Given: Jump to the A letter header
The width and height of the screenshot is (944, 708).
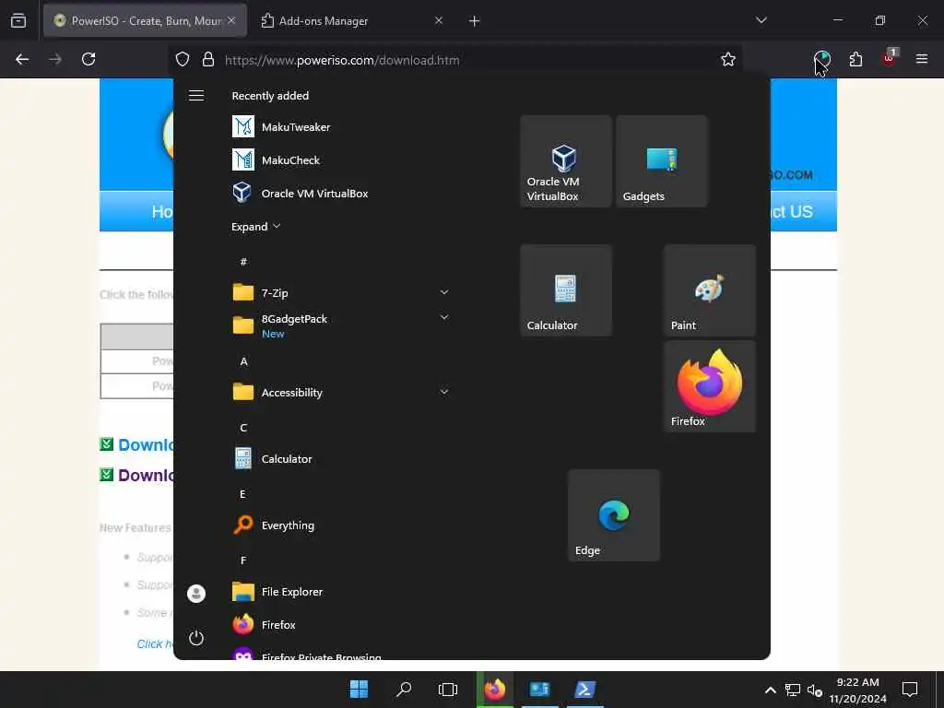Looking at the screenshot, I should [x=243, y=361].
